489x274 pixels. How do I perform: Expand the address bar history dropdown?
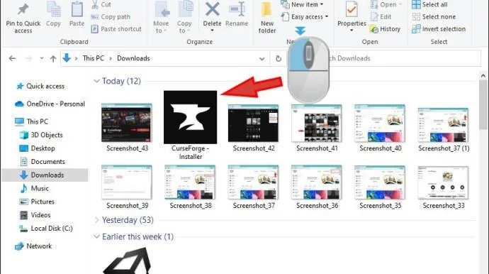[262, 58]
